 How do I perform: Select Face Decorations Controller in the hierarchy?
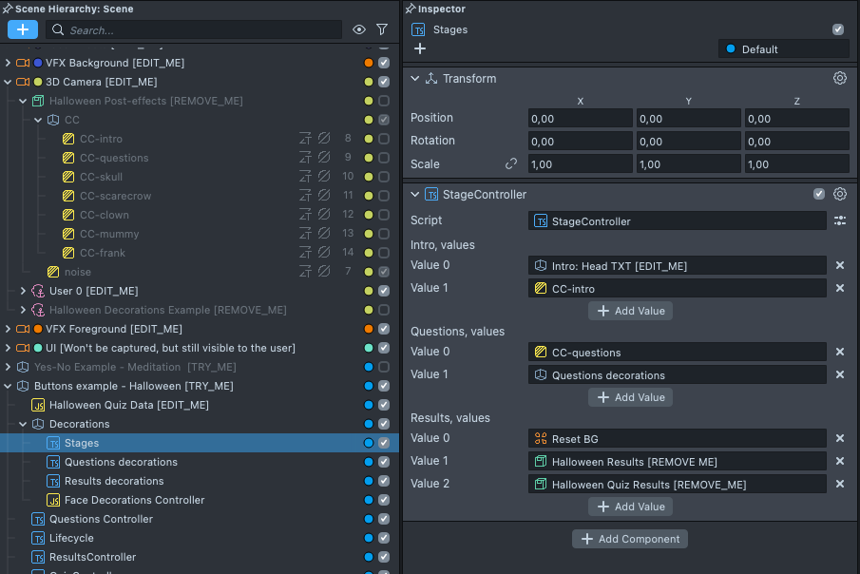click(134, 500)
